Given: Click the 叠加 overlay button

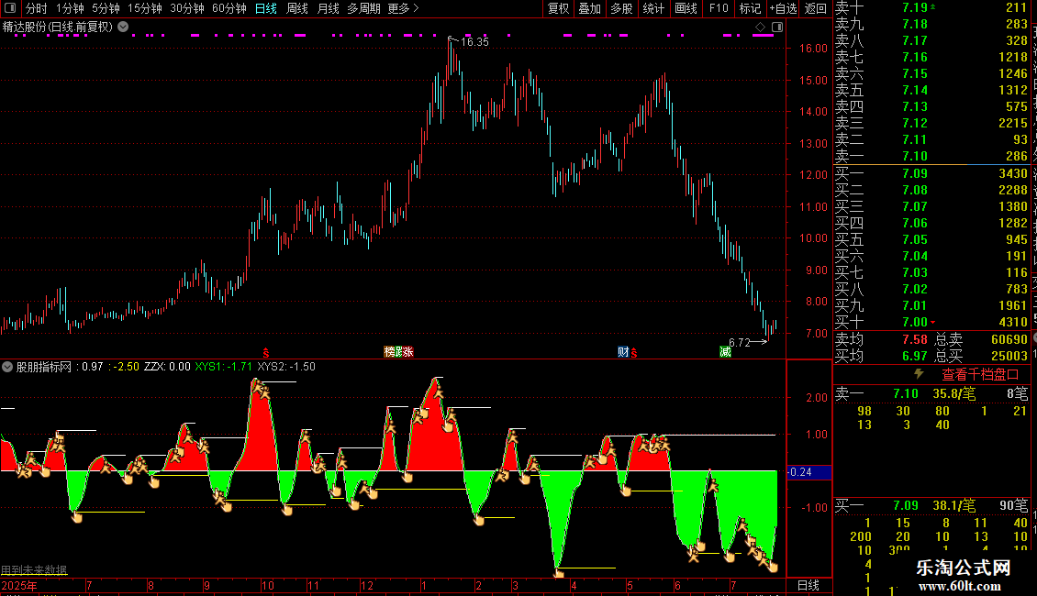Looking at the screenshot, I should [589, 8].
